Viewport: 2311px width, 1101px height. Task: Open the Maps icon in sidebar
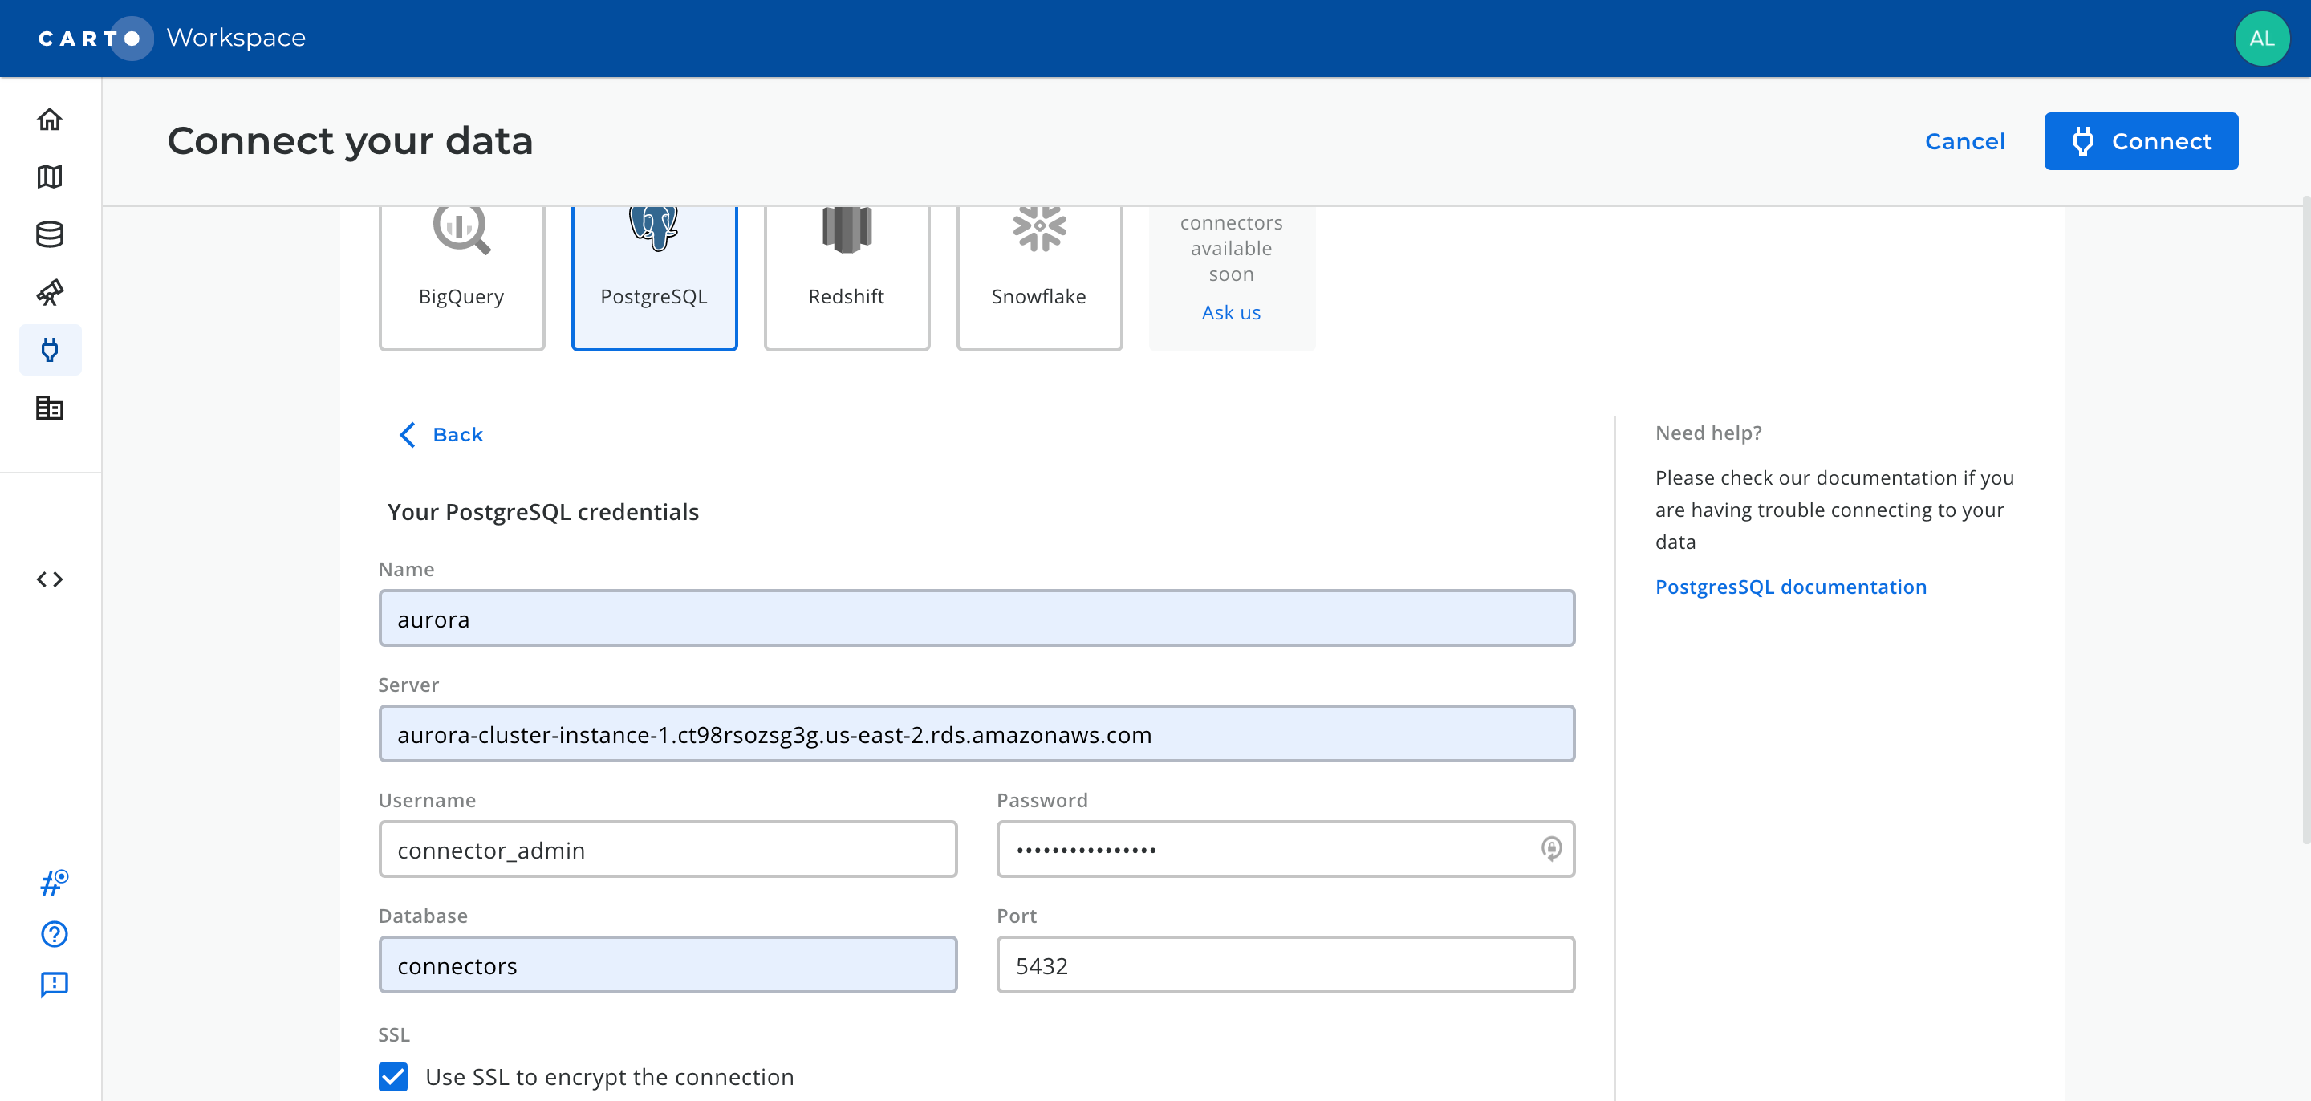click(51, 177)
